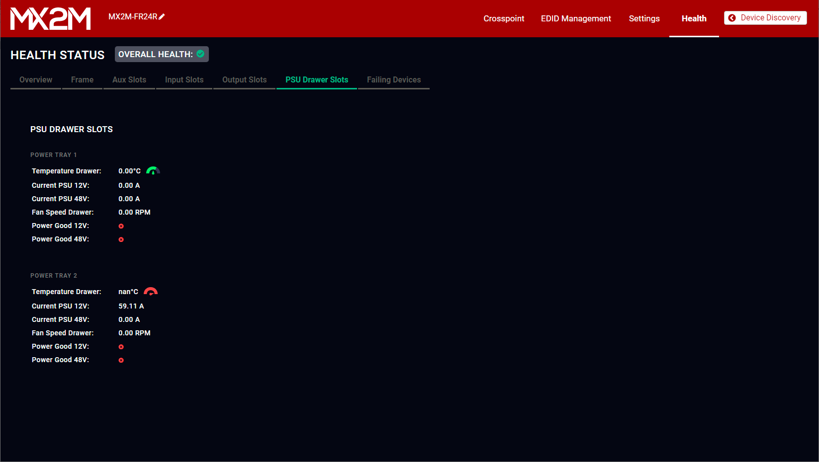Image resolution: width=819 pixels, height=462 pixels.
Task: Click Tray 2 Temperature Drawer label
Action: pos(67,292)
